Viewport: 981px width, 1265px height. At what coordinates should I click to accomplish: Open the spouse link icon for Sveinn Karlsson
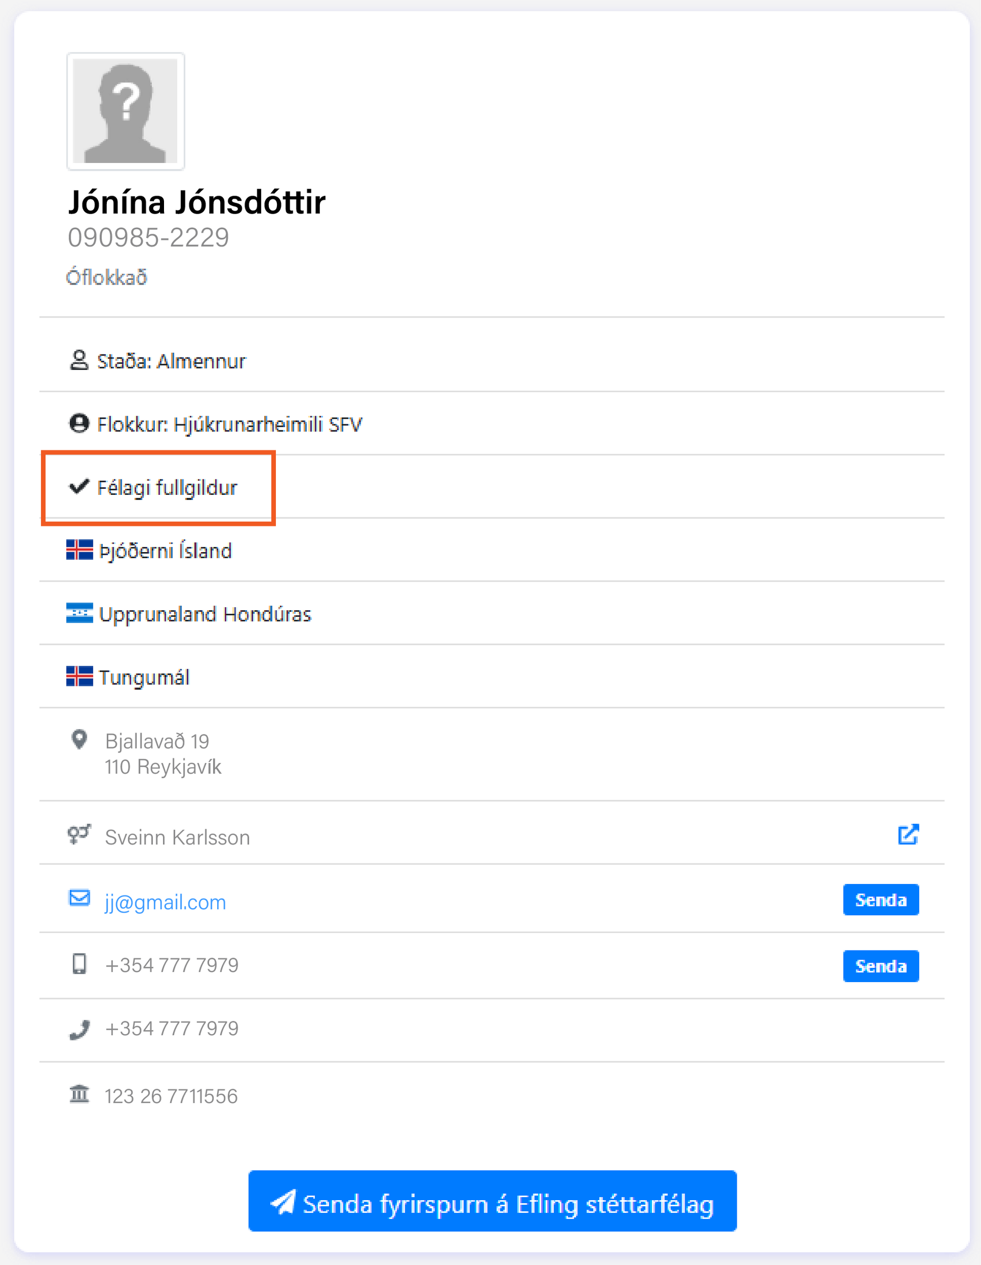[x=907, y=834]
